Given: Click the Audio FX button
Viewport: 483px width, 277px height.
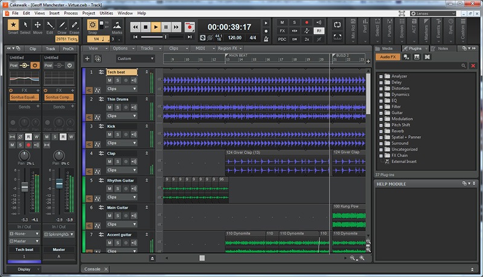Looking at the screenshot, I should click(x=388, y=57).
